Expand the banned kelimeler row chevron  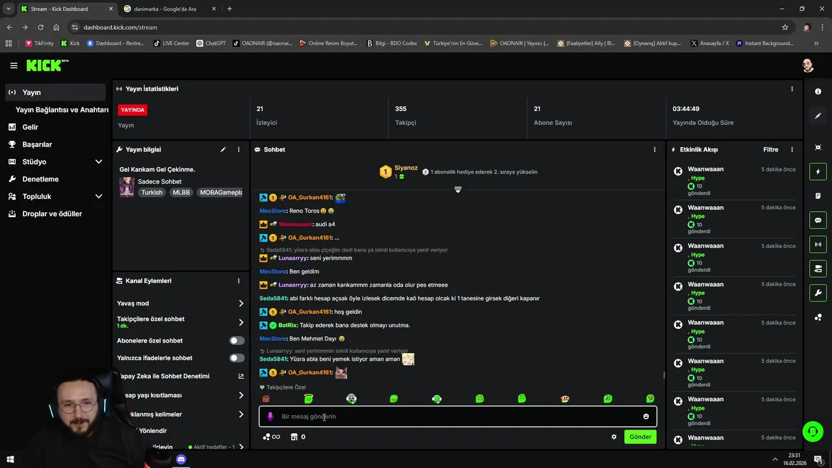[x=241, y=414]
